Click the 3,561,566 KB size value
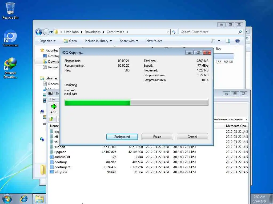 (224, 62)
